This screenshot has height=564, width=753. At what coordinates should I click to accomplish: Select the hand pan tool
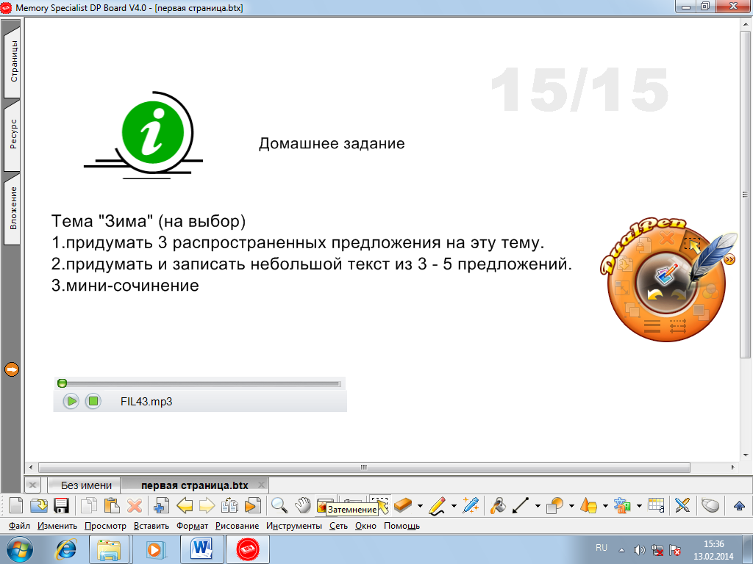coord(302,505)
